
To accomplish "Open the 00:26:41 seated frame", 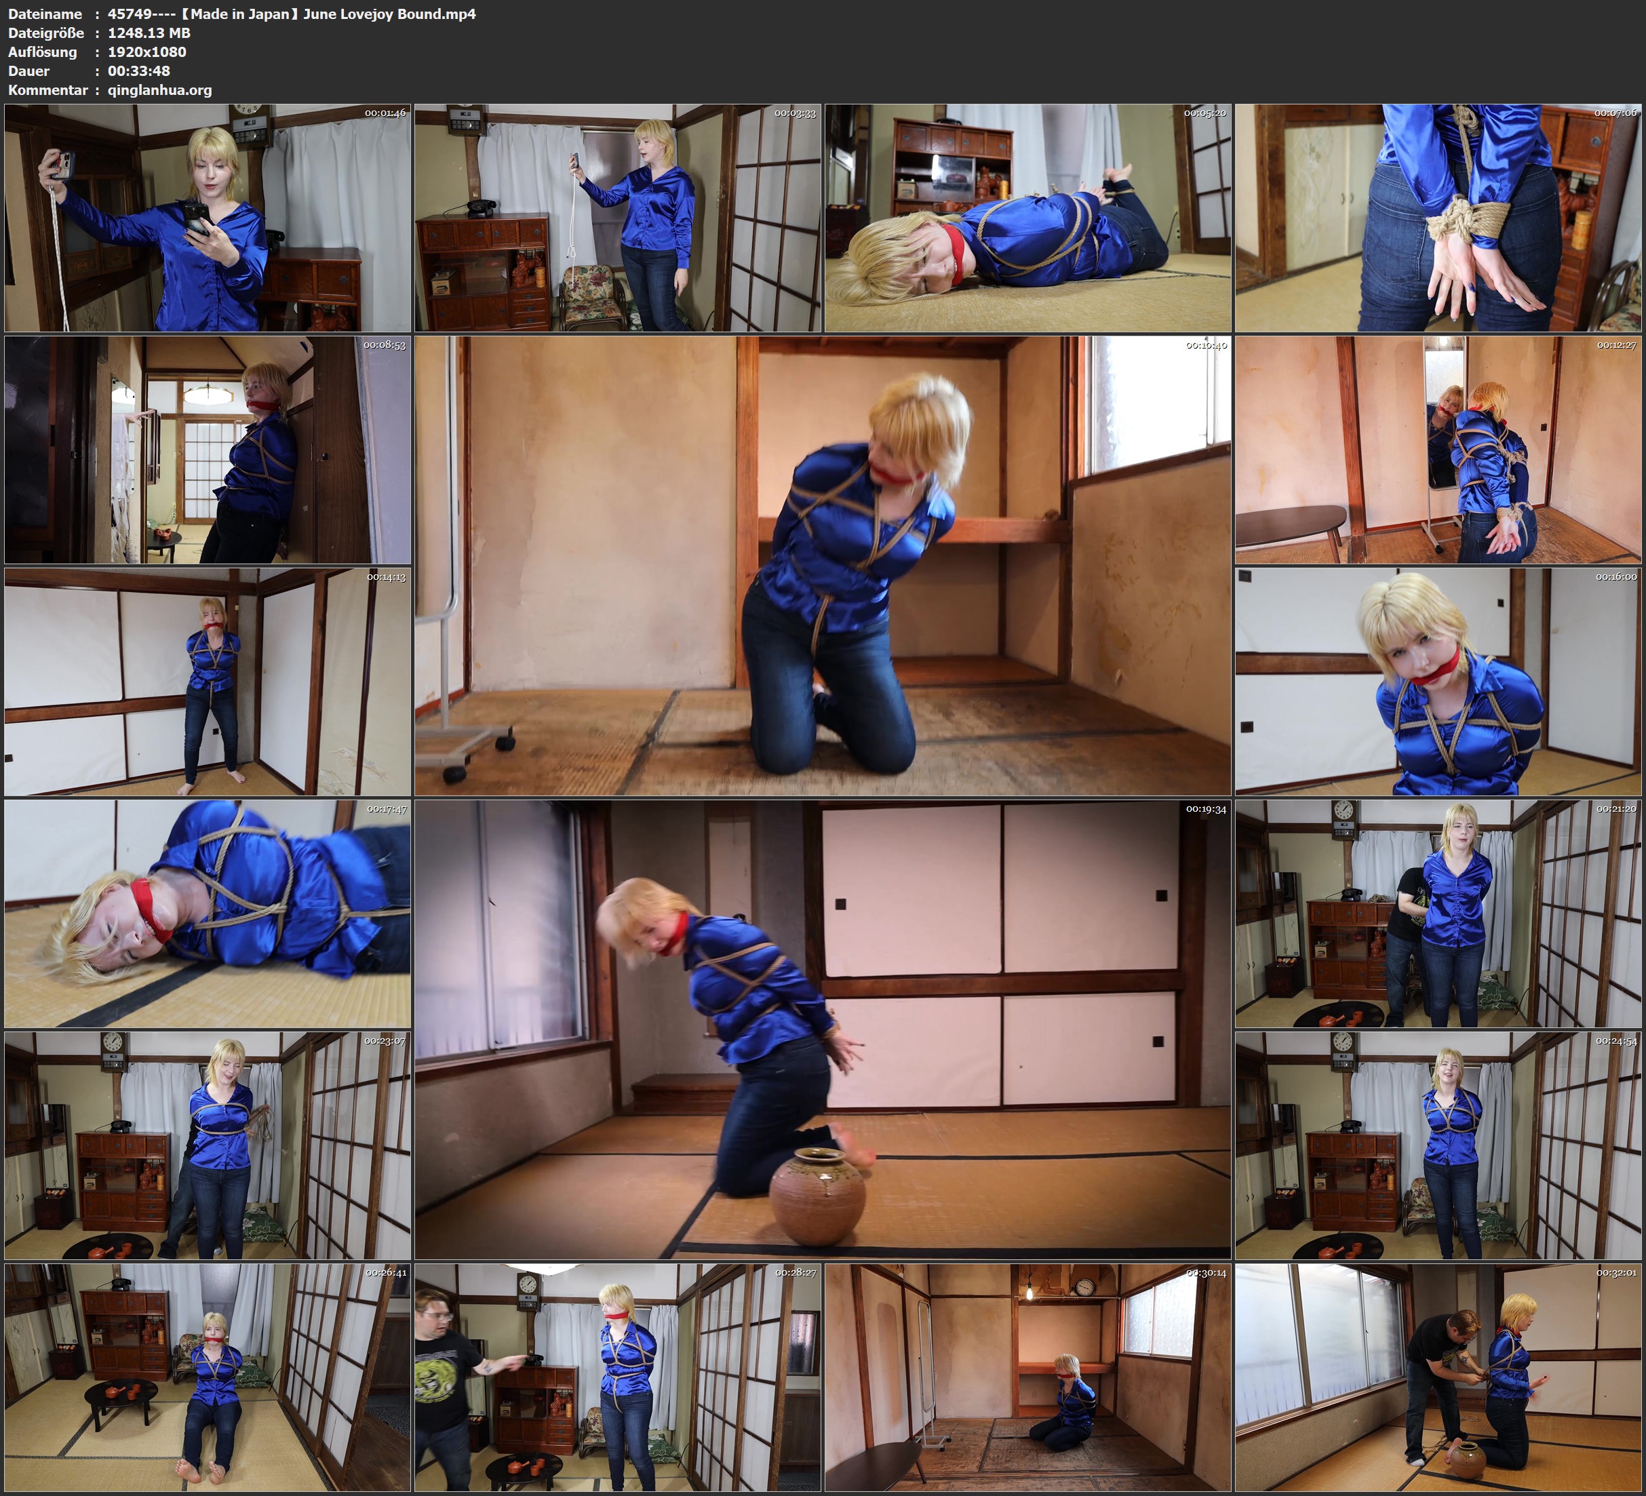I will pos(208,1377).
